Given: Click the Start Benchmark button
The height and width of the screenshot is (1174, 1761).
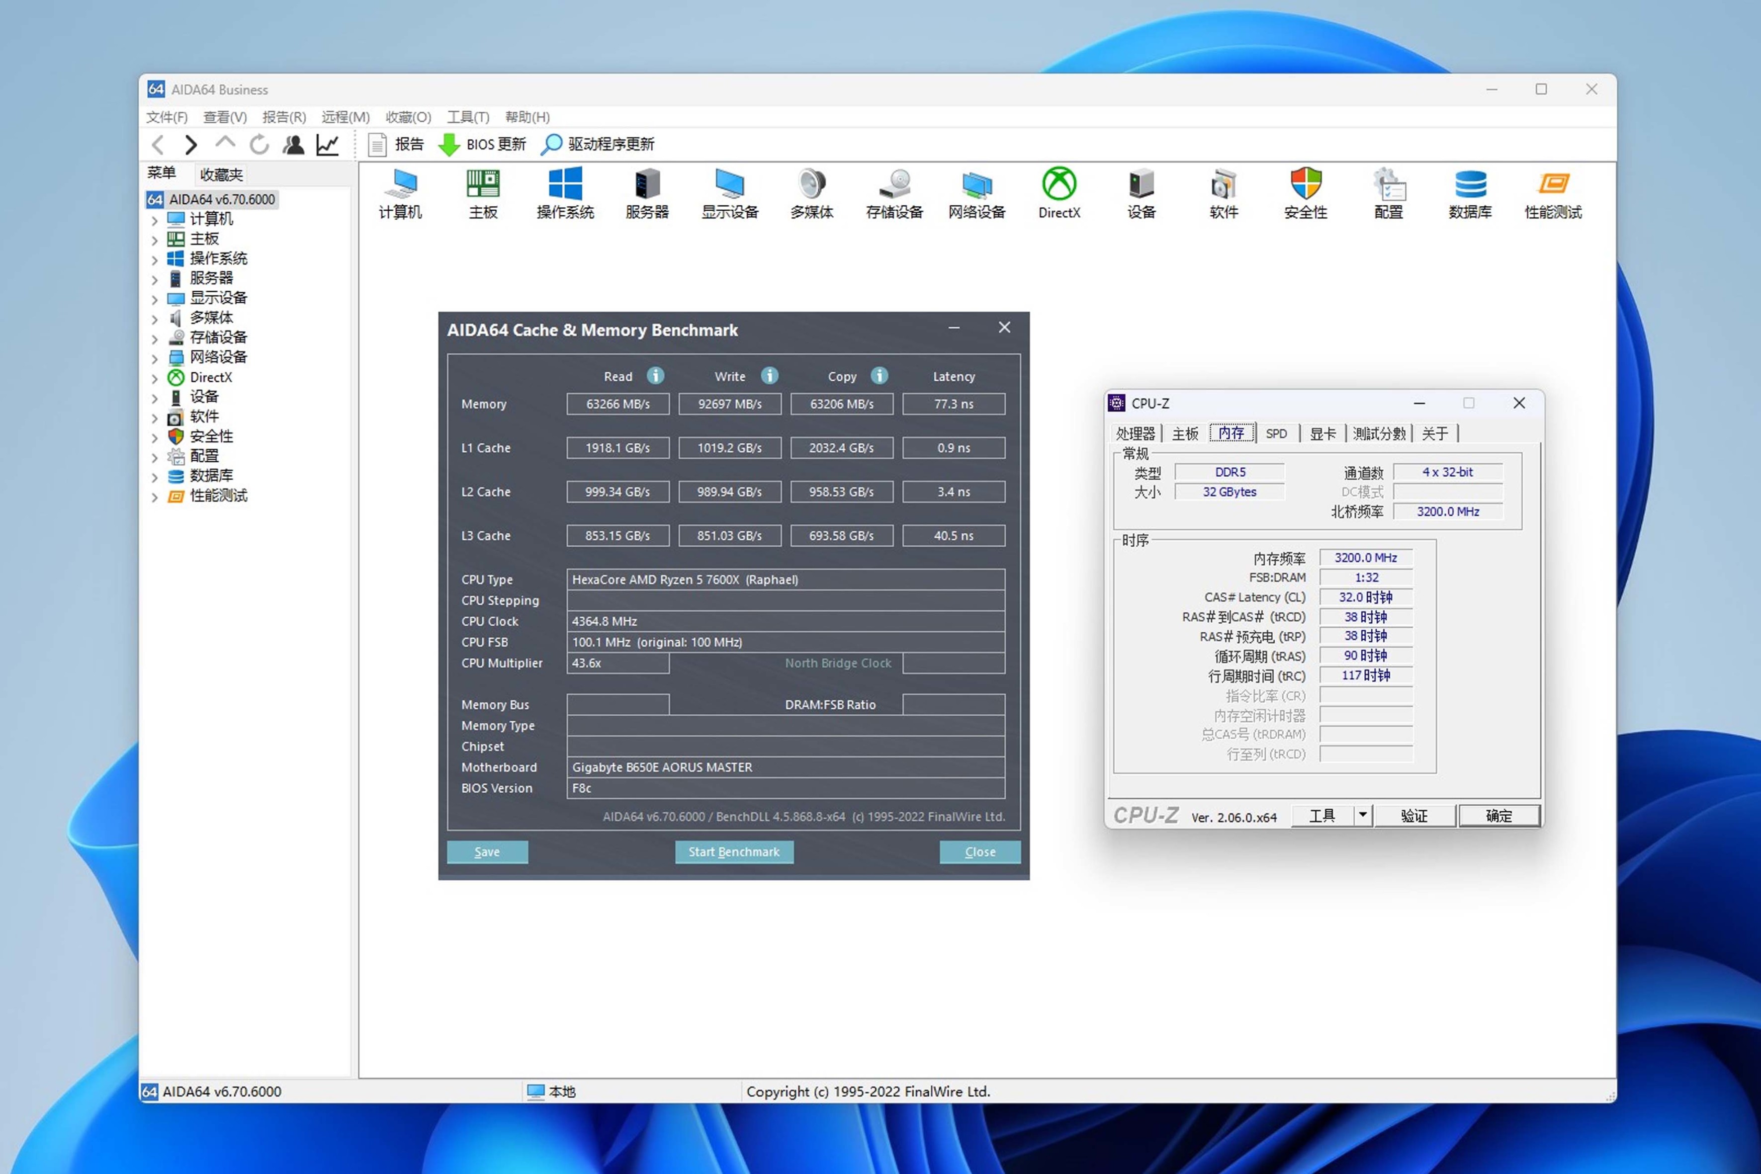Looking at the screenshot, I should 734,852.
